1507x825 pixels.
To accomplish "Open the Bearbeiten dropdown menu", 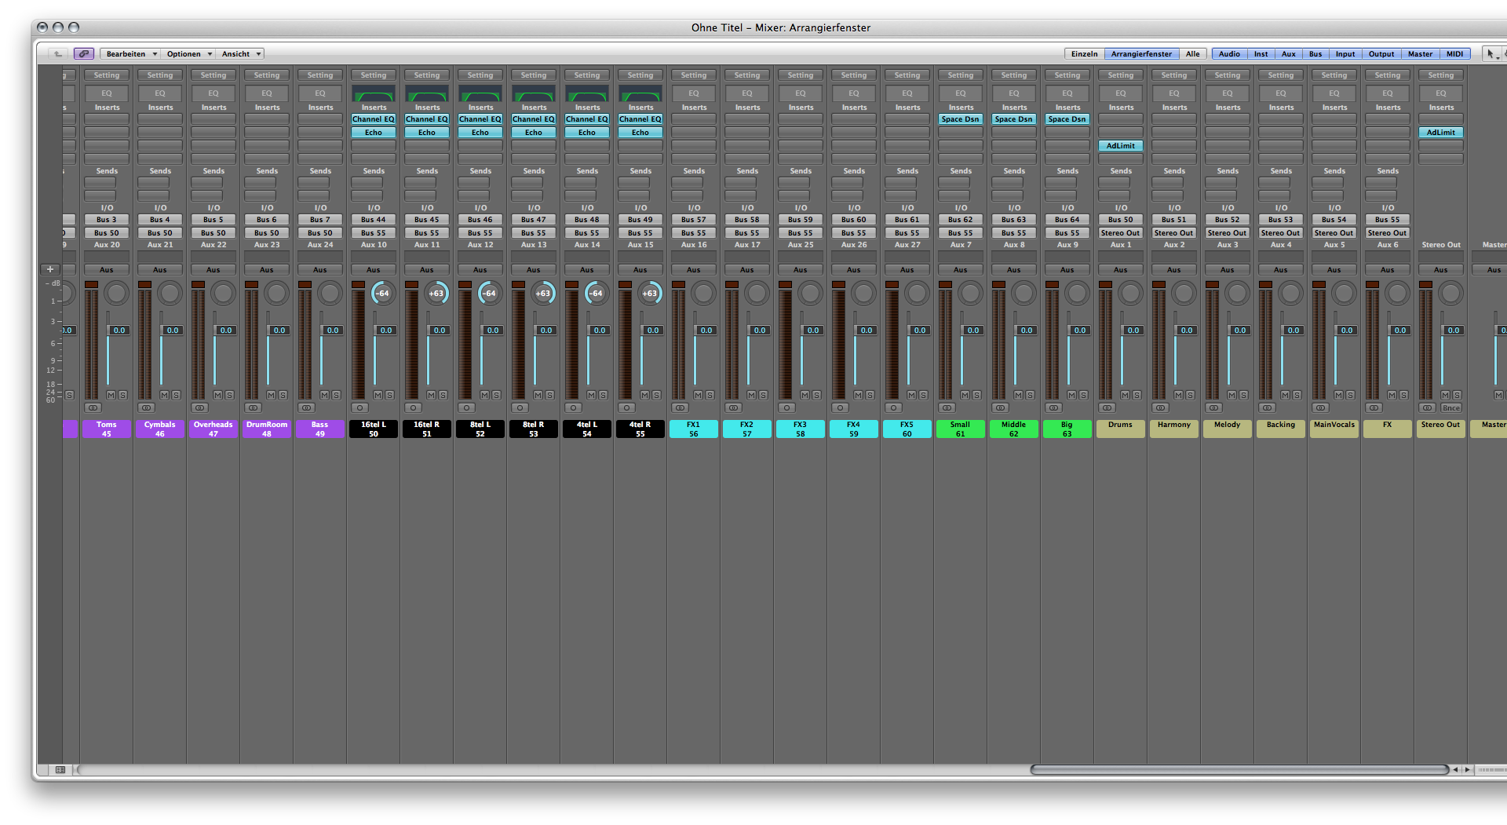I will (131, 54).
